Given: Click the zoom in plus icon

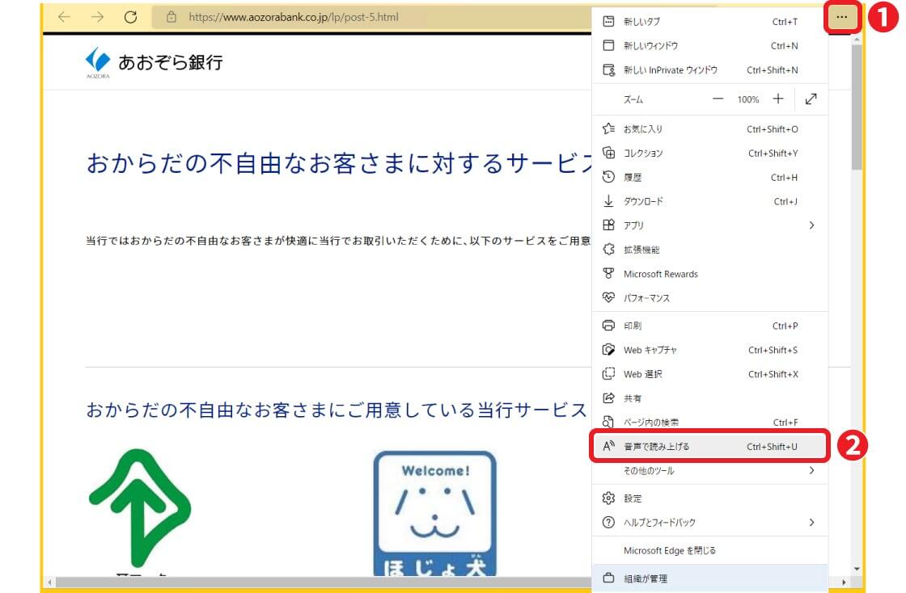Looking at the screenshot, I should coord(777,99).
